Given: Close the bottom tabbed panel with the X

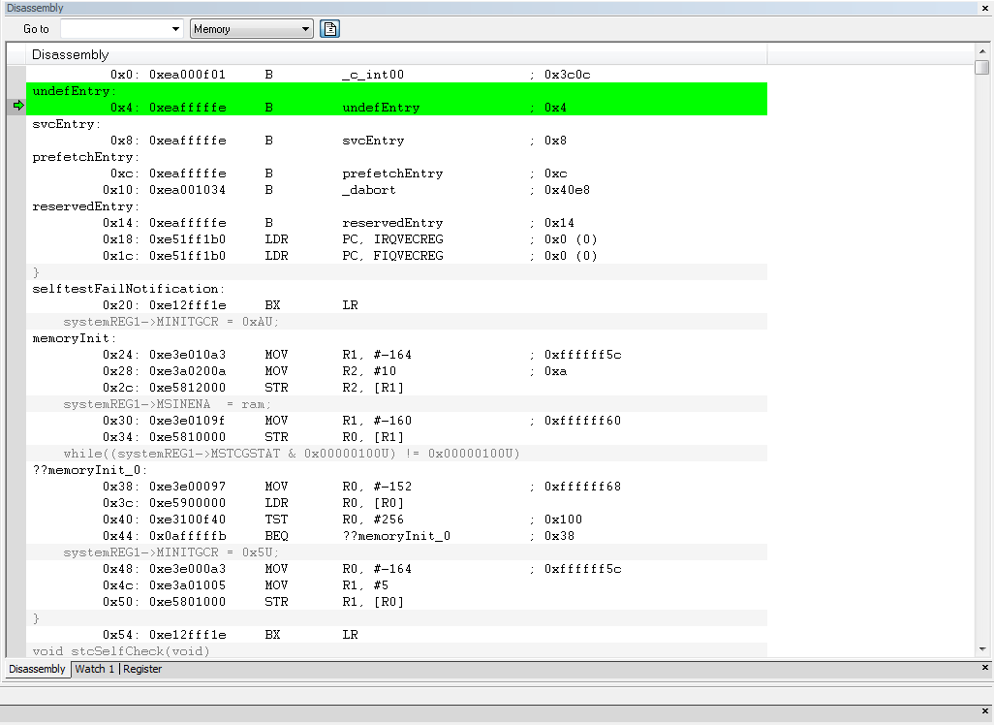Looking at the screenshot, I should tap(985, 667).
